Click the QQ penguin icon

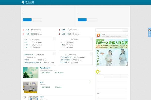point(149,30)
